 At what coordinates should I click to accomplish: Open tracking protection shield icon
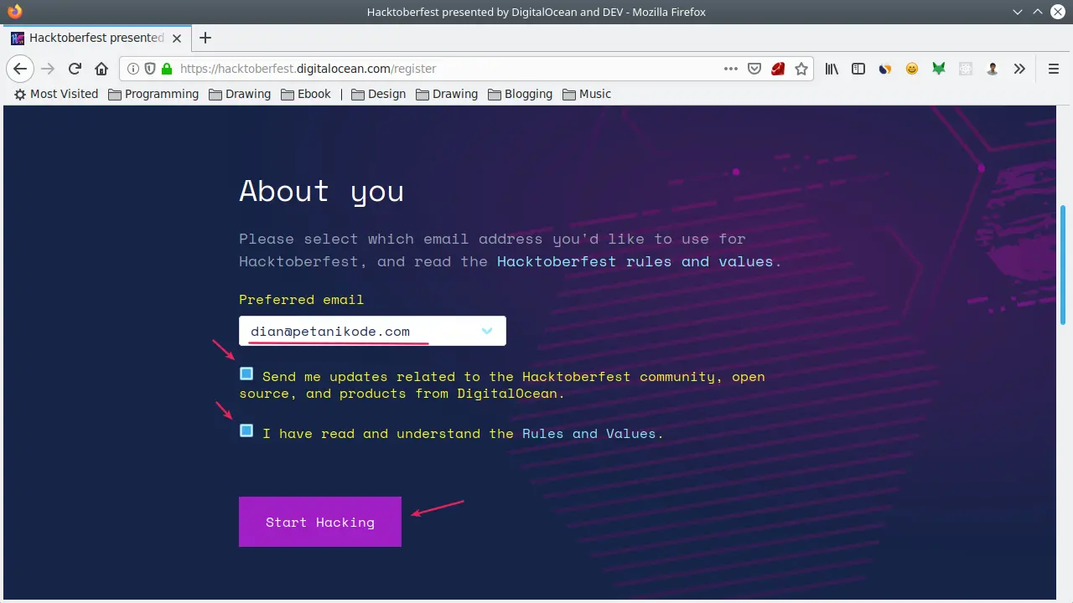[150, 69]
